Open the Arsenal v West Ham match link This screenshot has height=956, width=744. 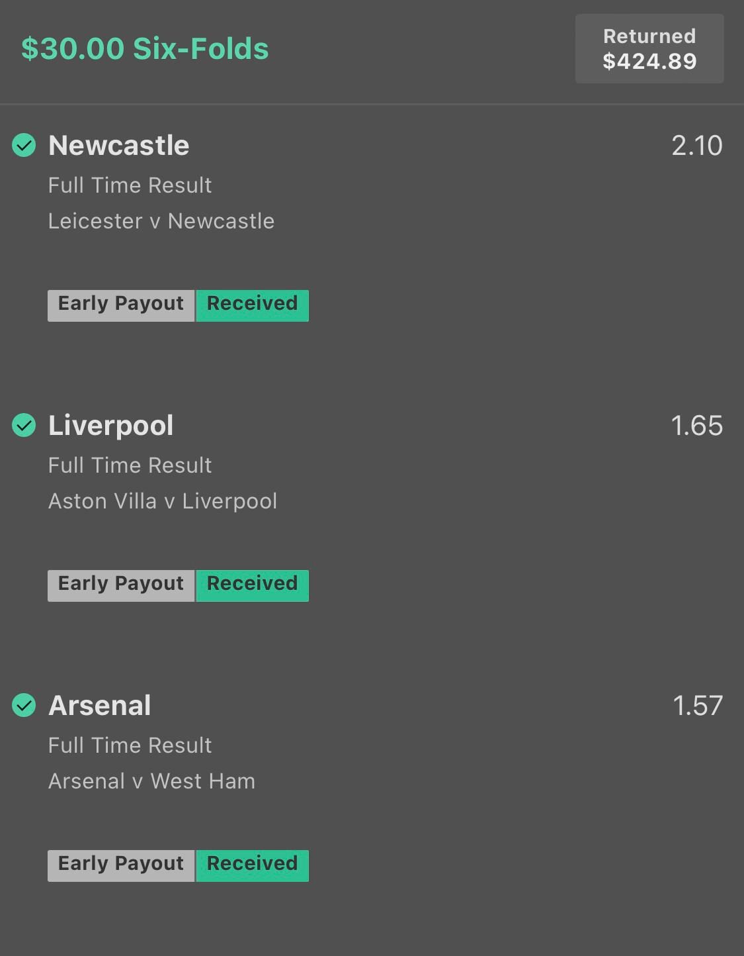pyautogui.click(x=151, y=781)
